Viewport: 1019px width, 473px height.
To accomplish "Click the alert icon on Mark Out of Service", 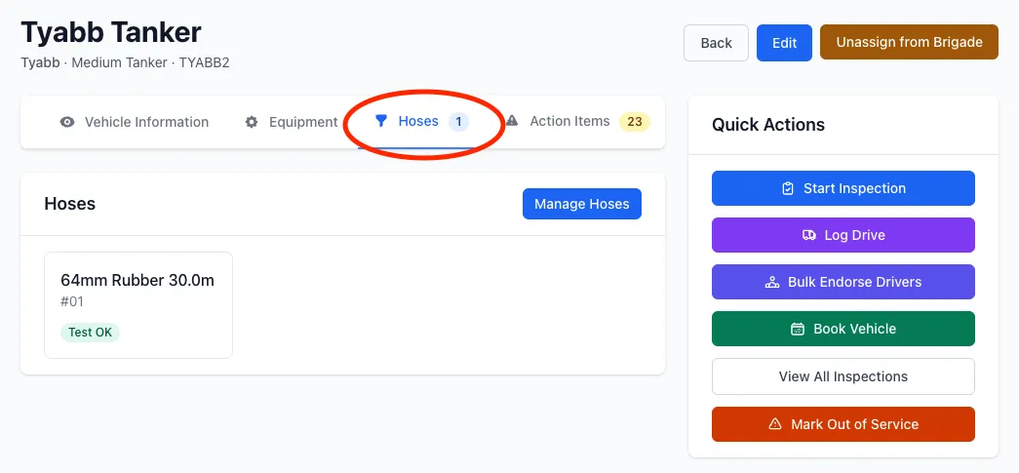I will click(x=775, y=424).
